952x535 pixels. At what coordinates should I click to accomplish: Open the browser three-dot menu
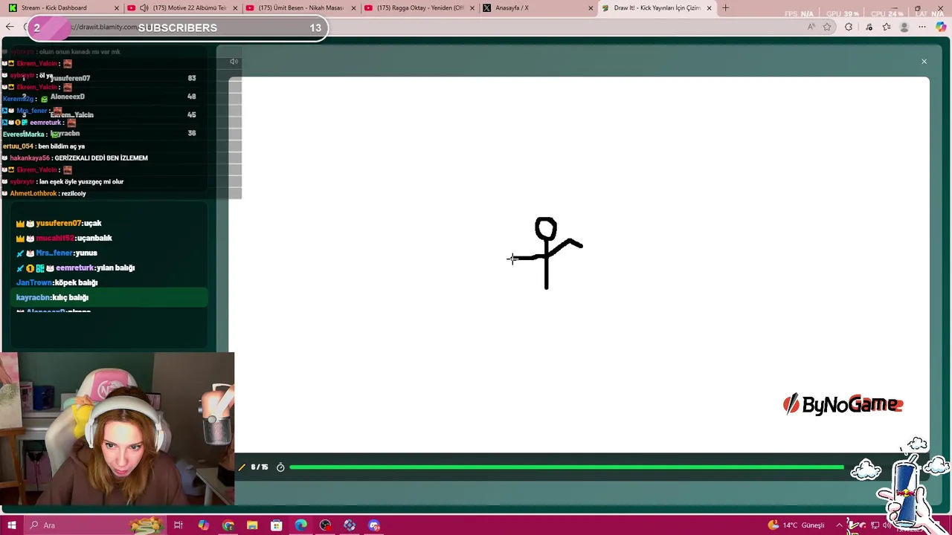click(x=922, y=27)
